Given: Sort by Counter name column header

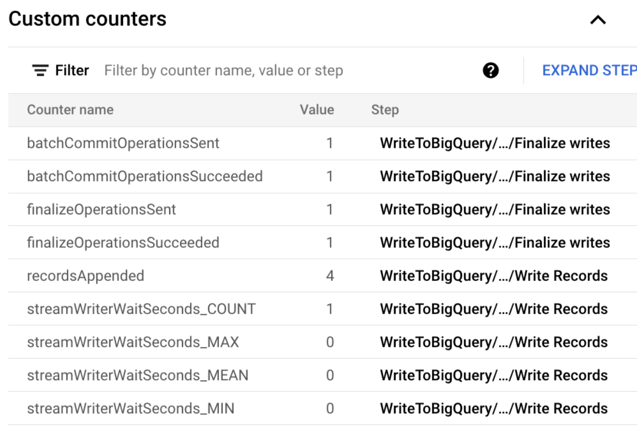Looking at the screenshot, I should 70,110.
